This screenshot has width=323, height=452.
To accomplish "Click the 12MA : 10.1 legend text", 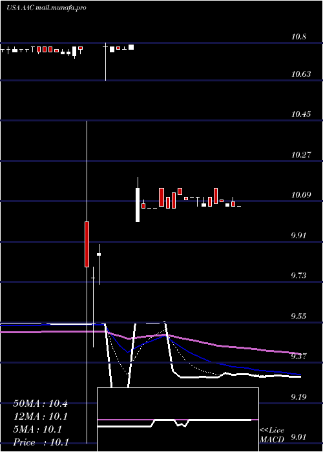I will point(40,416).
